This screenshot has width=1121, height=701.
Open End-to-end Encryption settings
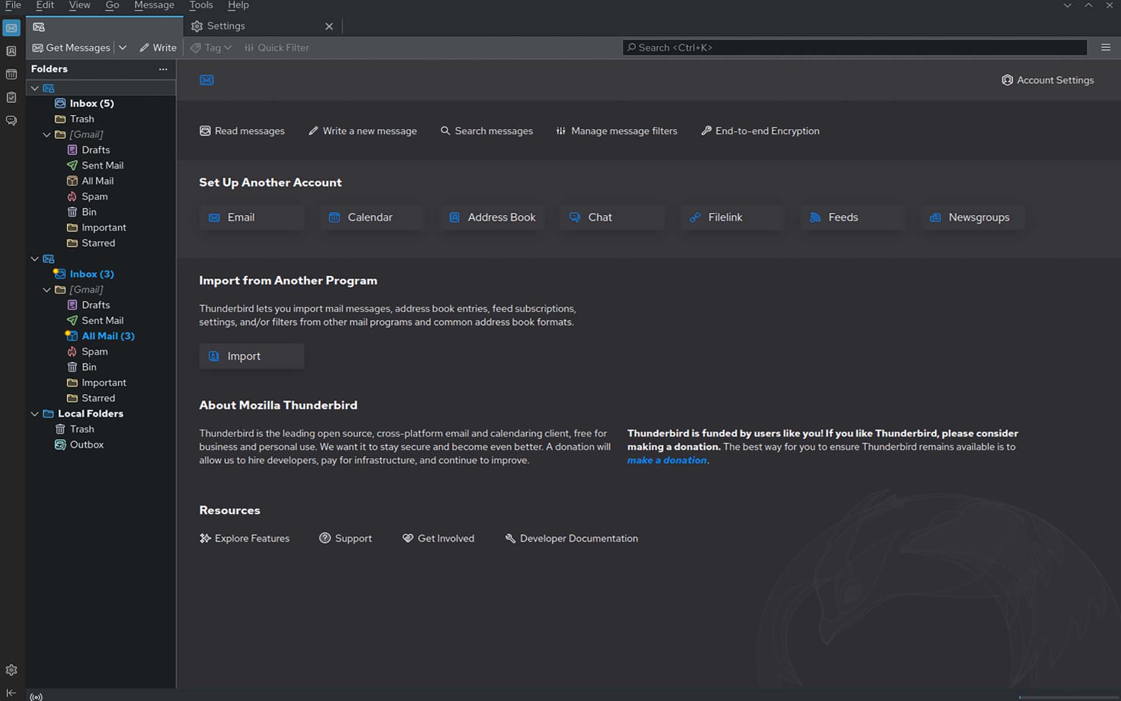[760, 131]
